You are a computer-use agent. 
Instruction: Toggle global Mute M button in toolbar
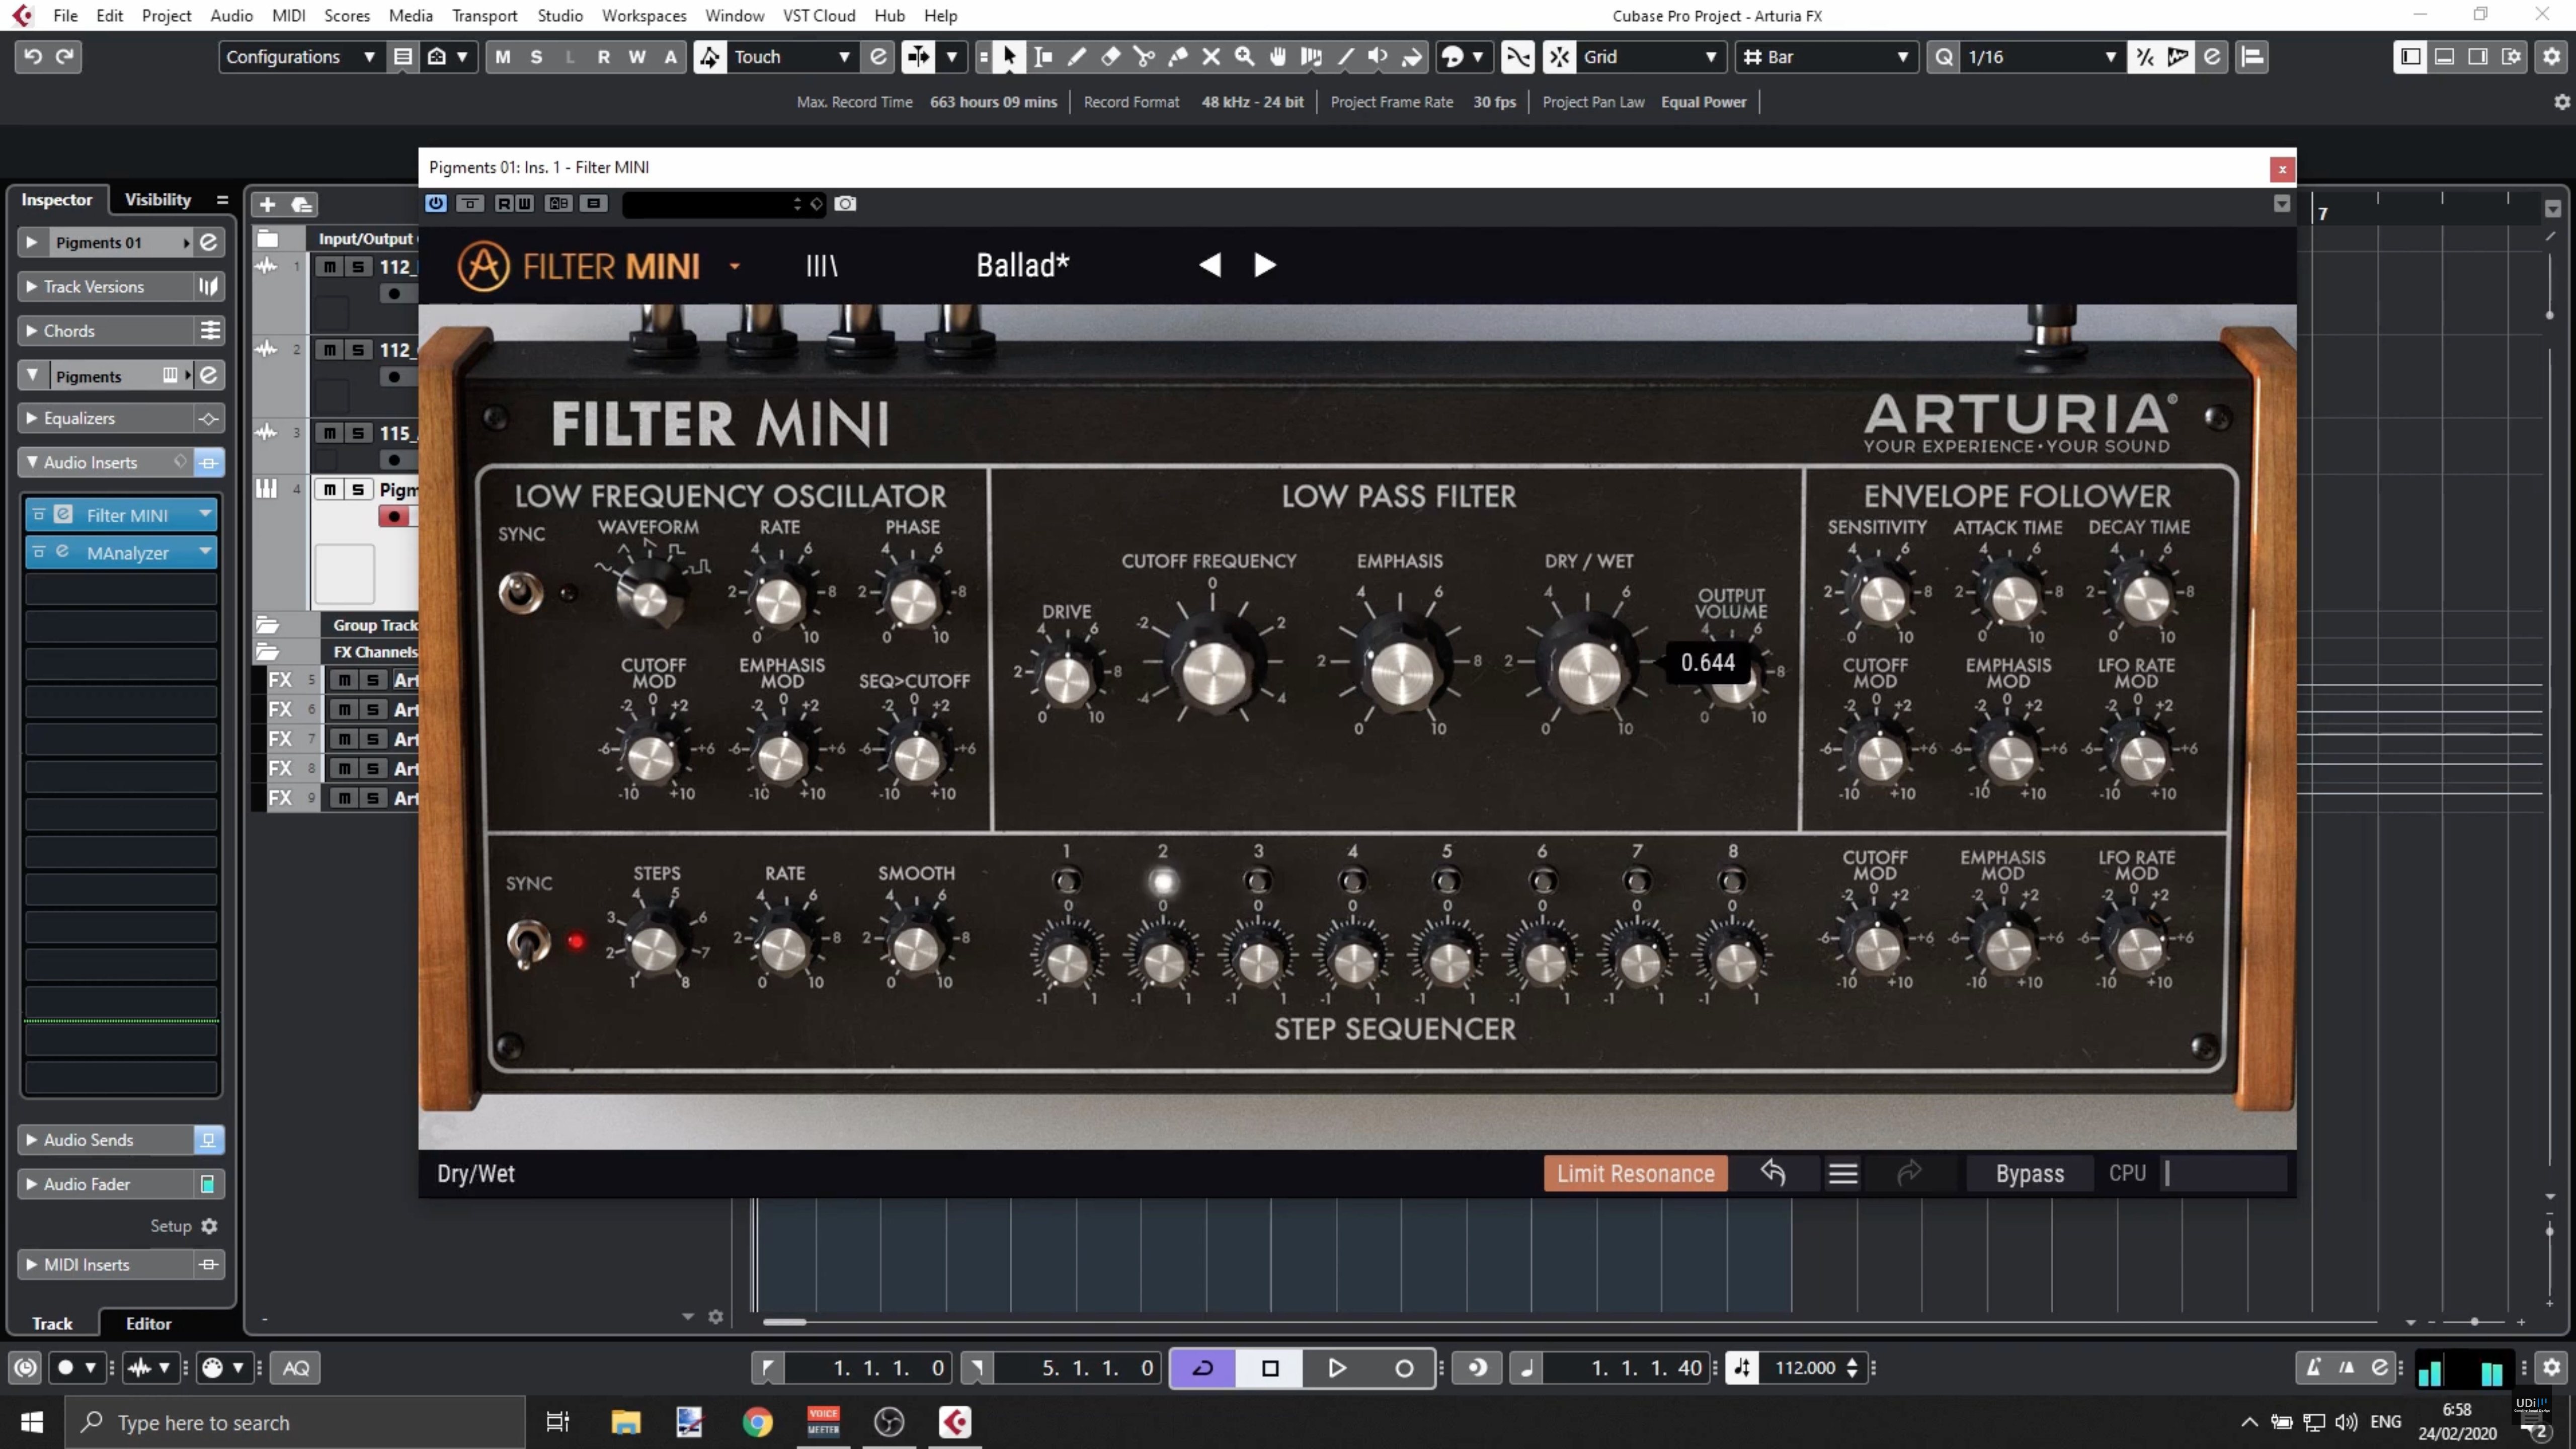(503, 57)
